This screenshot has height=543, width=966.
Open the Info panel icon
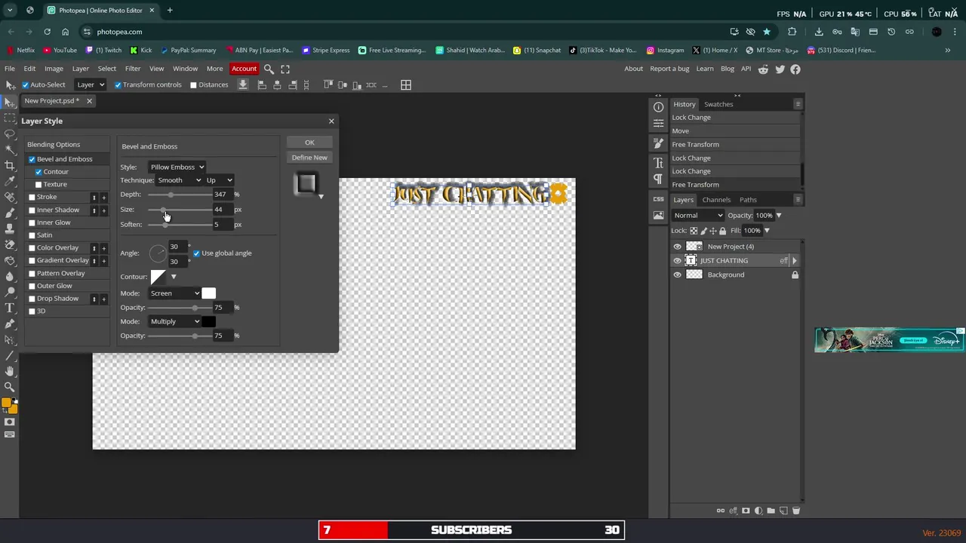click(658, 107)
